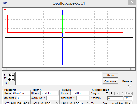137x104 pixels.
Task: Click Канал A смещение Y field
Action: (x=53, y=98)
